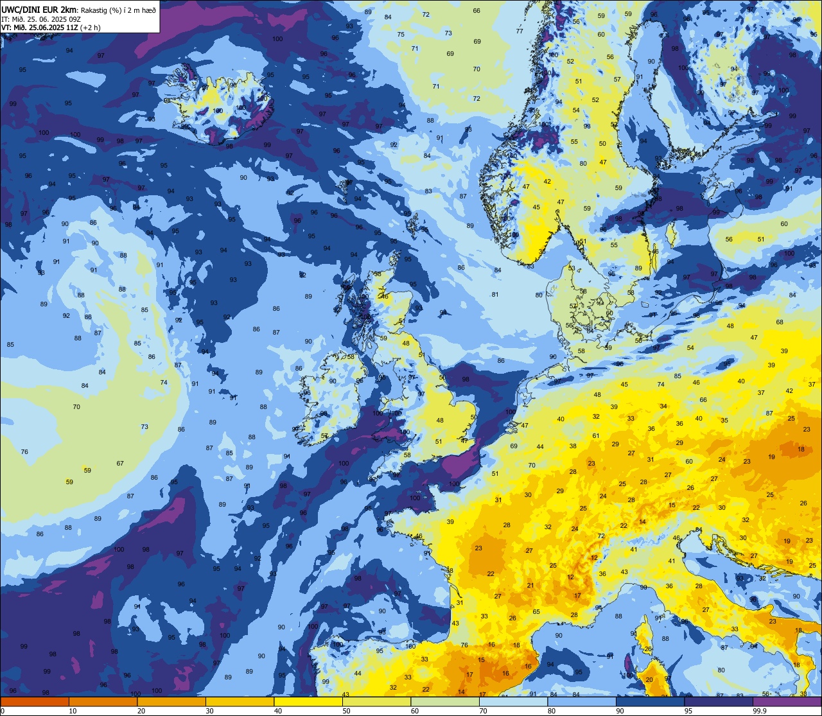Select the medium blue 90–95 legend segment
This screenshot has height=716, width=822.
point(650,701)
